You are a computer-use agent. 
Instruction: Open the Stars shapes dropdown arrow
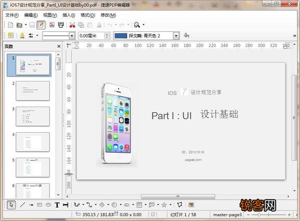[x=170, y=205]
